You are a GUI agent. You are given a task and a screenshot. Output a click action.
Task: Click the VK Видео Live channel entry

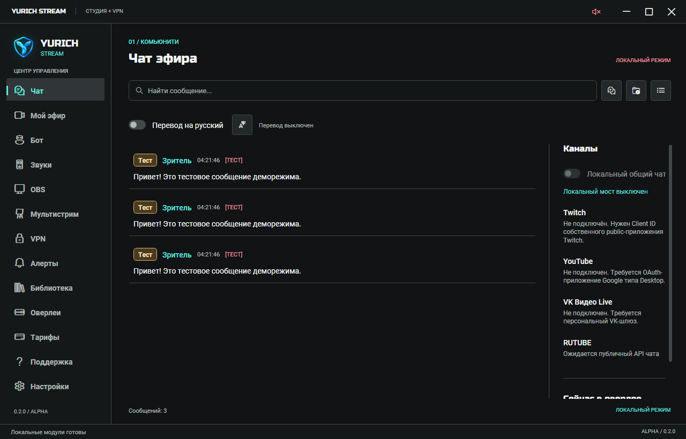click(x=614, y=312)
